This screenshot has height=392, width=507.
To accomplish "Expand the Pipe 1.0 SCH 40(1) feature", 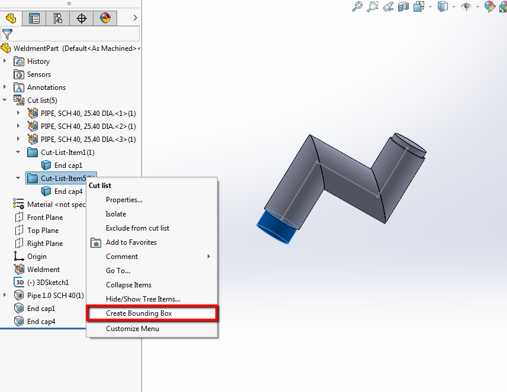I will [x=5, y=294].
